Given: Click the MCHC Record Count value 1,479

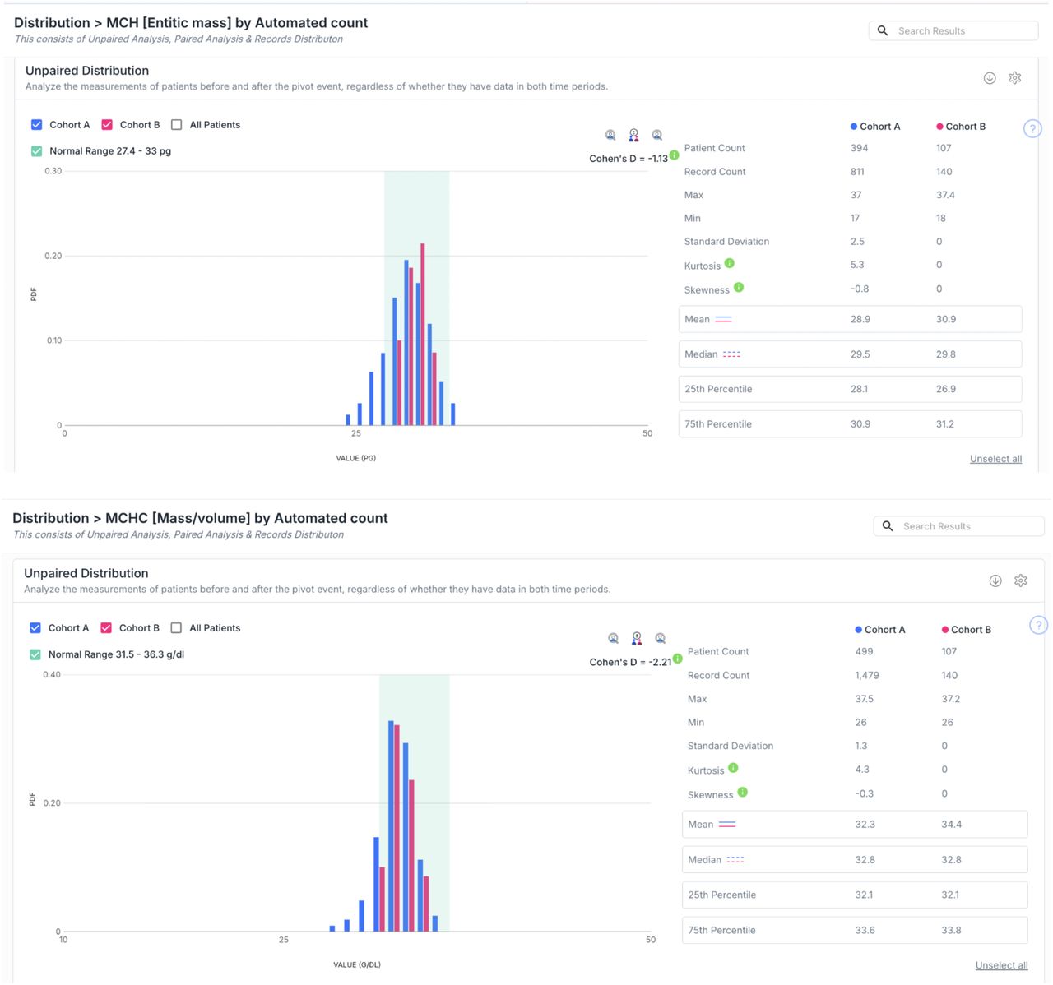Looking at the screenshot, I should point(867,675).
